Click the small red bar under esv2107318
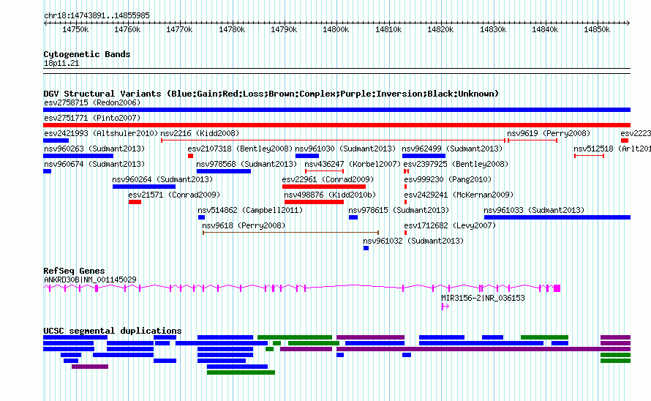This screenshot has width=651, height=401. point(191,156)
